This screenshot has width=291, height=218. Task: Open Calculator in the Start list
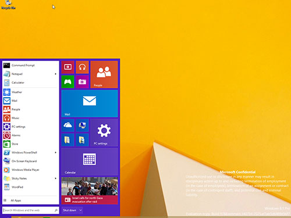[31, 83]
